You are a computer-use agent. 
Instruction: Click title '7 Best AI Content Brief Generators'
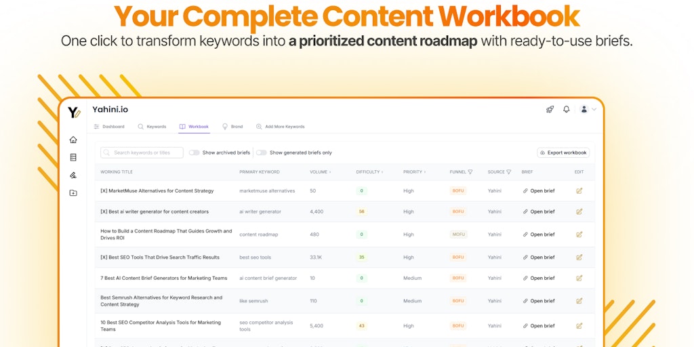[x=164, y=278]
